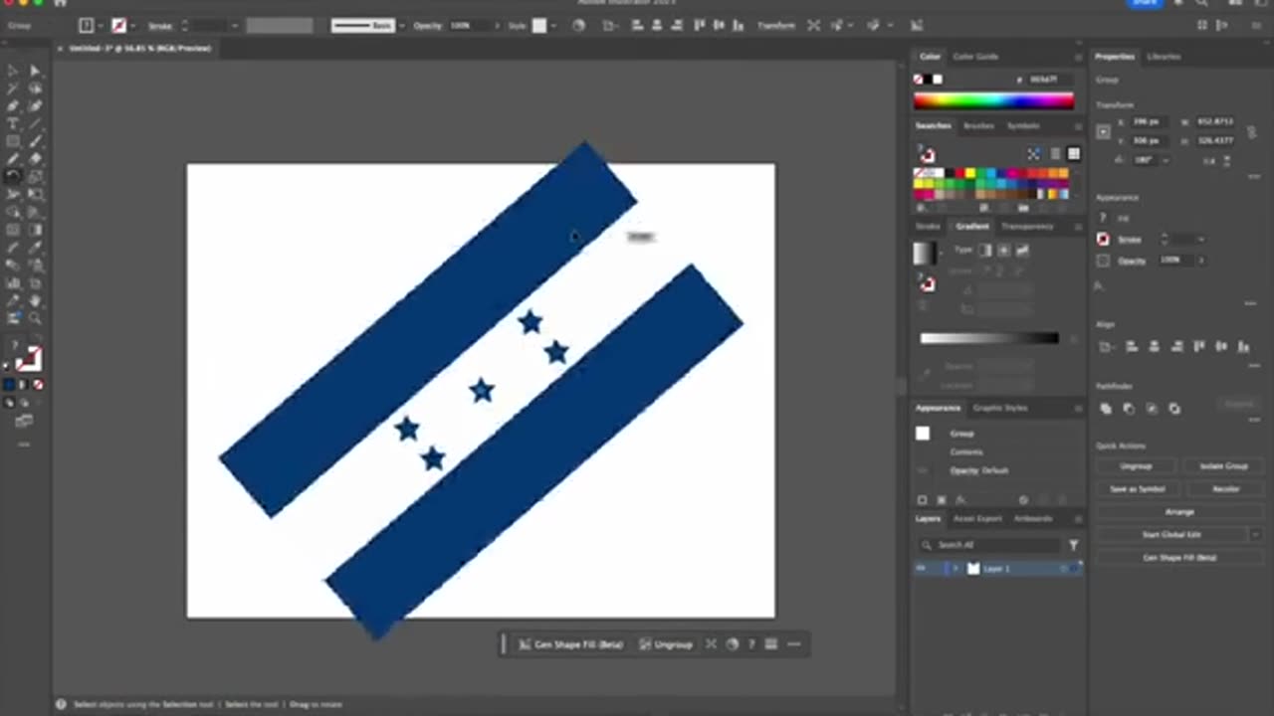Set paint to None in toolbar
Viewport: 1274px width, 716px height.
coord(39,385)
